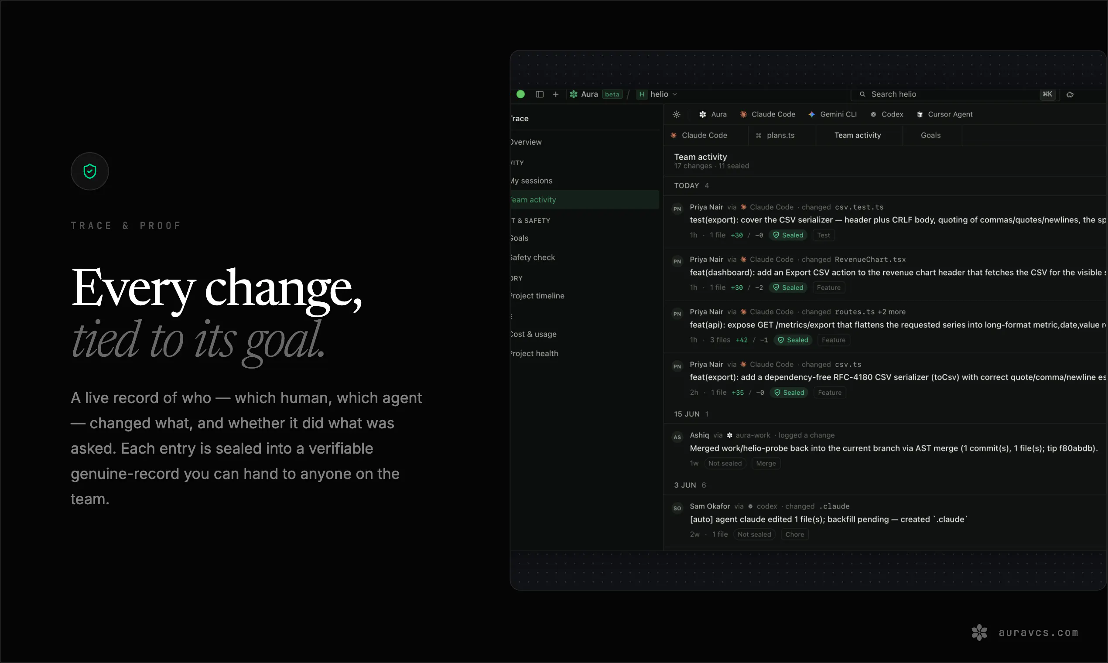The height and width of the screenshot is (663, 1108).
Task: Click '17 changes · 11 sealed' summary
Action: [711, 166]
